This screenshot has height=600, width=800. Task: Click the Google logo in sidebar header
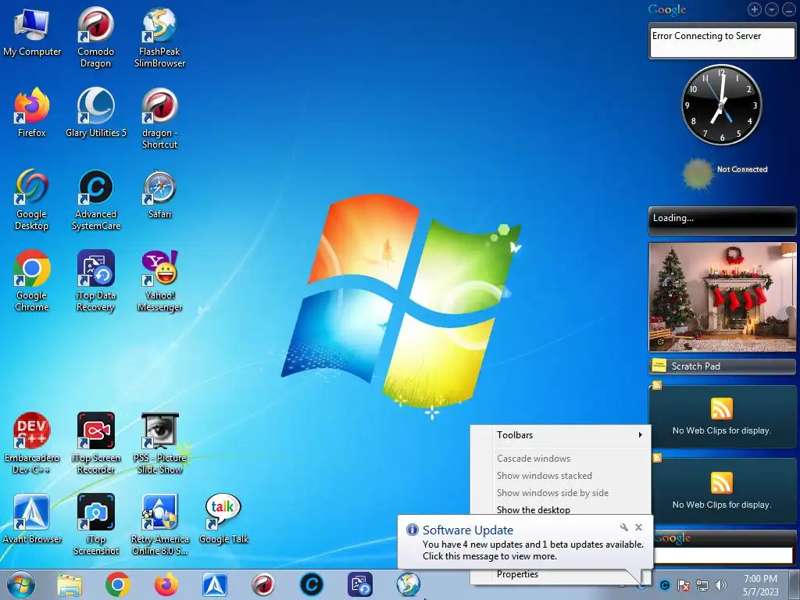pyautogui.click(x=667, y=9)
